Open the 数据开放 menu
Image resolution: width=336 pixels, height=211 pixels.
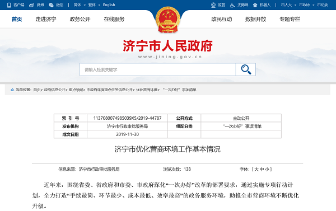[256, 19]
